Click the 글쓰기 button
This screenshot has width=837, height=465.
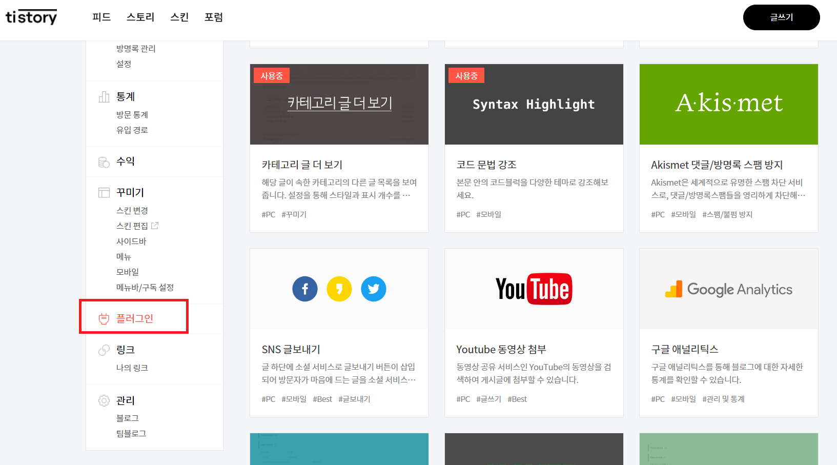pos(782,17)
